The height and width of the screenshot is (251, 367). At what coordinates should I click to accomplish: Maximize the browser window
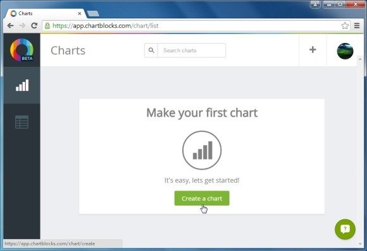(x=340, y=4)
